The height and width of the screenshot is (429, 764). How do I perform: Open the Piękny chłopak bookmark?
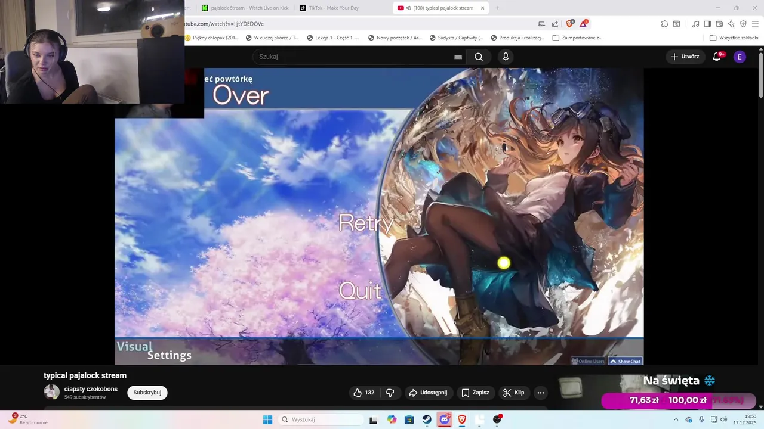coord(211,38)
